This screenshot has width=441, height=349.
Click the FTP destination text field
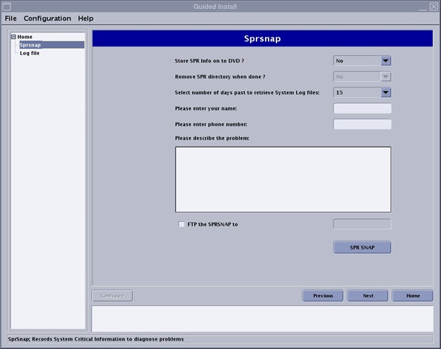[x=362, y=224]
